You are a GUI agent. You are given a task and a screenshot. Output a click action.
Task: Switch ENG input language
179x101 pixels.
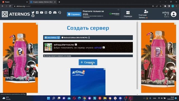click(x=155, y=98)
